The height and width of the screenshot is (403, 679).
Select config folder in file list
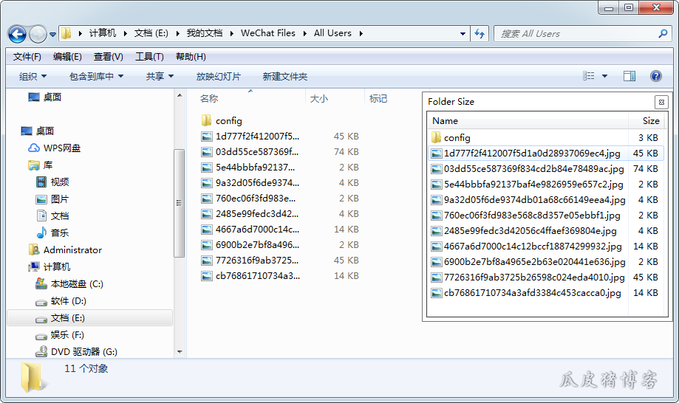[221, 120]
